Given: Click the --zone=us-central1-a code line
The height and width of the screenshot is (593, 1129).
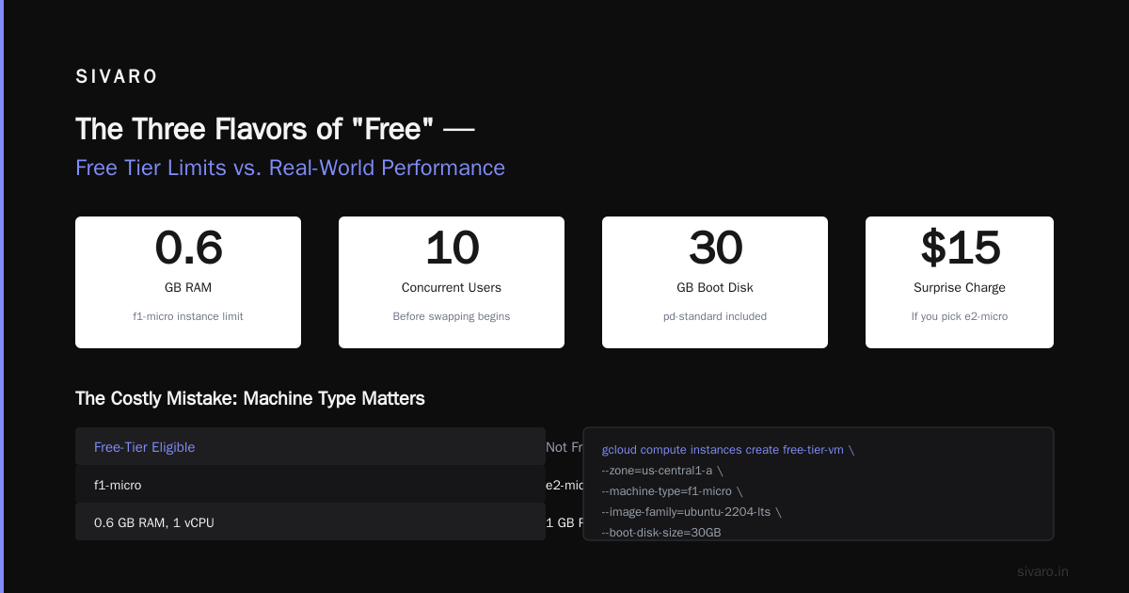Looking at the screenshot, I should pyautogui.click(x=662, y=471).
